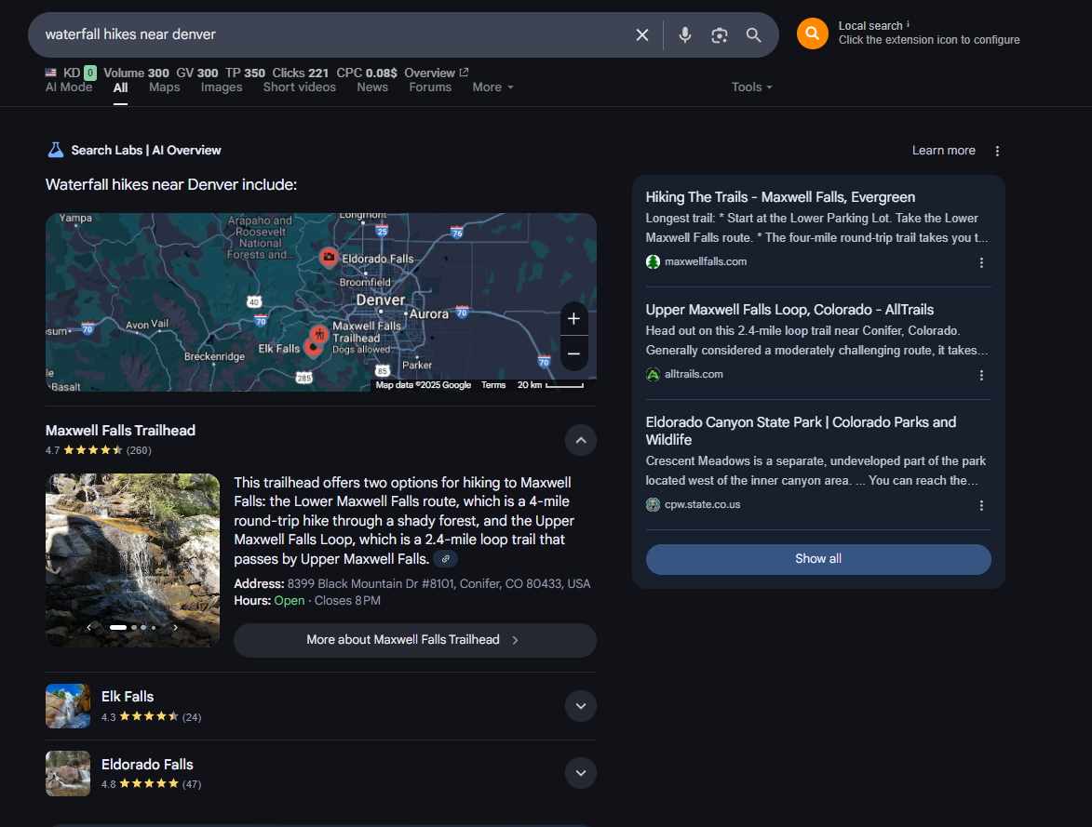Collapse the Maxwell Falls Trailhead section
The height and width of the screenshot is (827, 1092).
[581, 440]
